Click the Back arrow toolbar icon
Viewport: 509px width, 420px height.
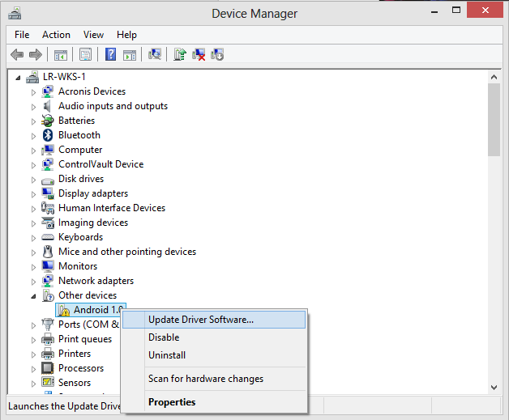[x=17, y=54]
